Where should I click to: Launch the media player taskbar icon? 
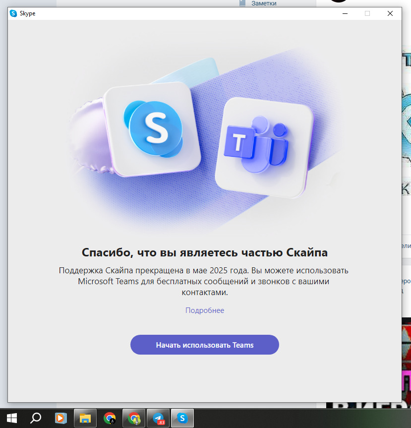click(x=60, y=418)
